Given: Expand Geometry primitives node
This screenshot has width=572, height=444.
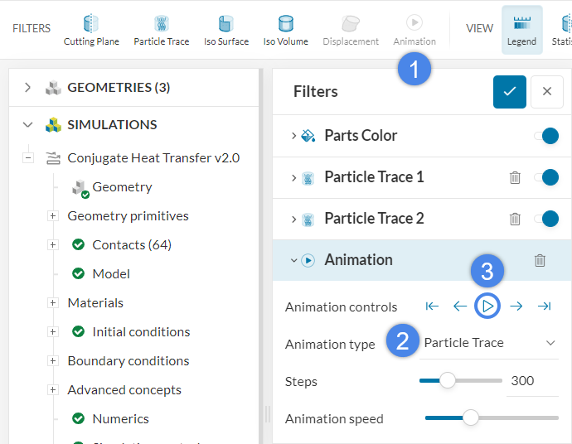Looking at the screenshot, I should (x=52, y=216).
